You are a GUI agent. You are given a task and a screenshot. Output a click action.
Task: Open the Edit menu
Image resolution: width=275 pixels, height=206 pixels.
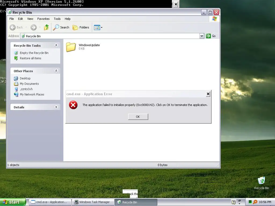coord(20,19)
